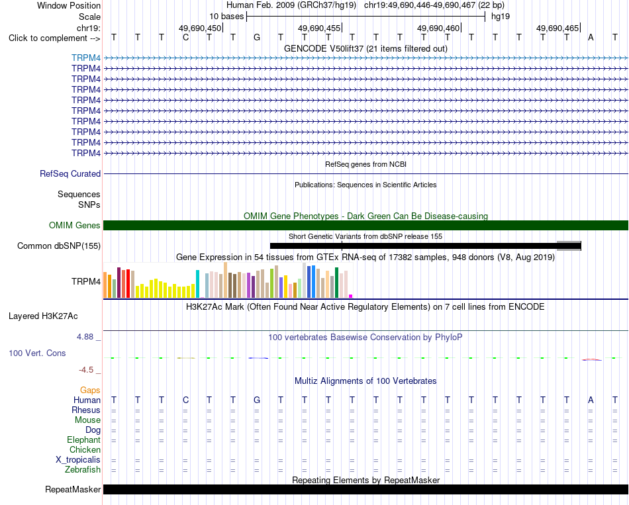Click the -4.5 conservation scale value
Image resolution: width=629 pixels, height=505 pixels.
click(x=86, y=370)
